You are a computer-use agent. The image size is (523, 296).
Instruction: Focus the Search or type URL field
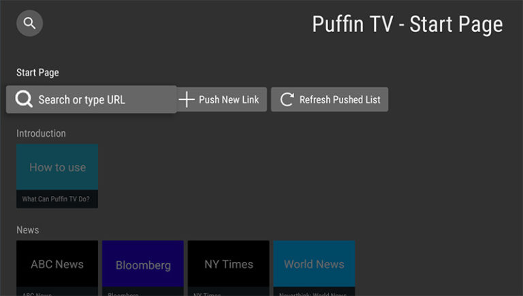coord(91,99)
